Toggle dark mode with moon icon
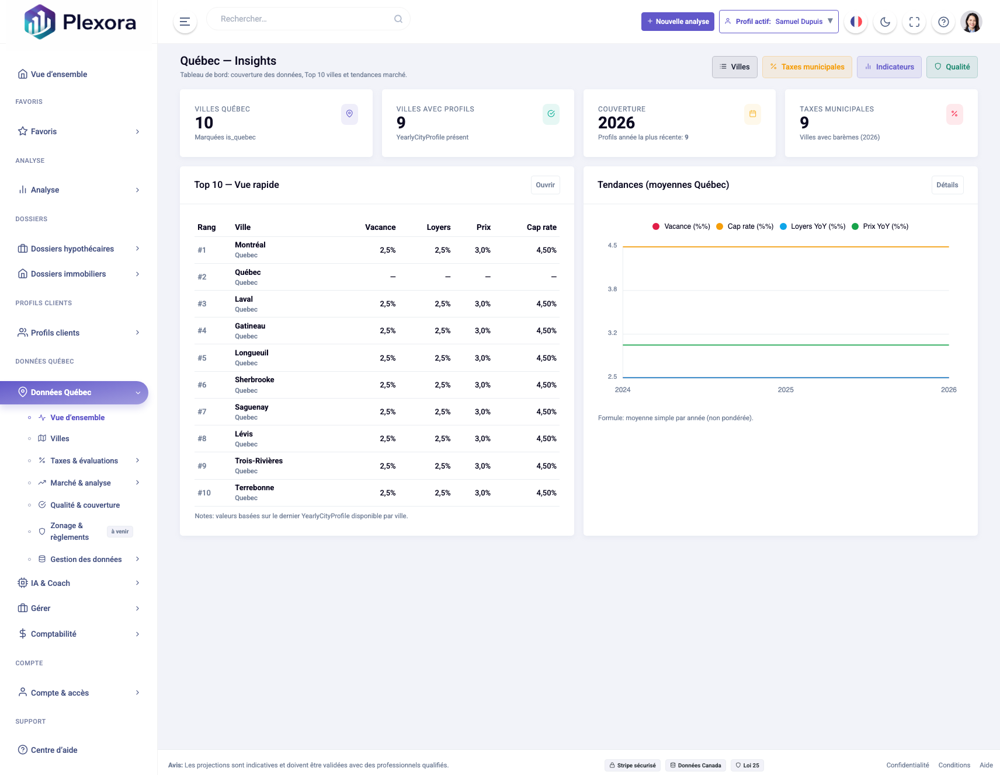This screenshot has width=1000, height=775. (x=885, y=22)
